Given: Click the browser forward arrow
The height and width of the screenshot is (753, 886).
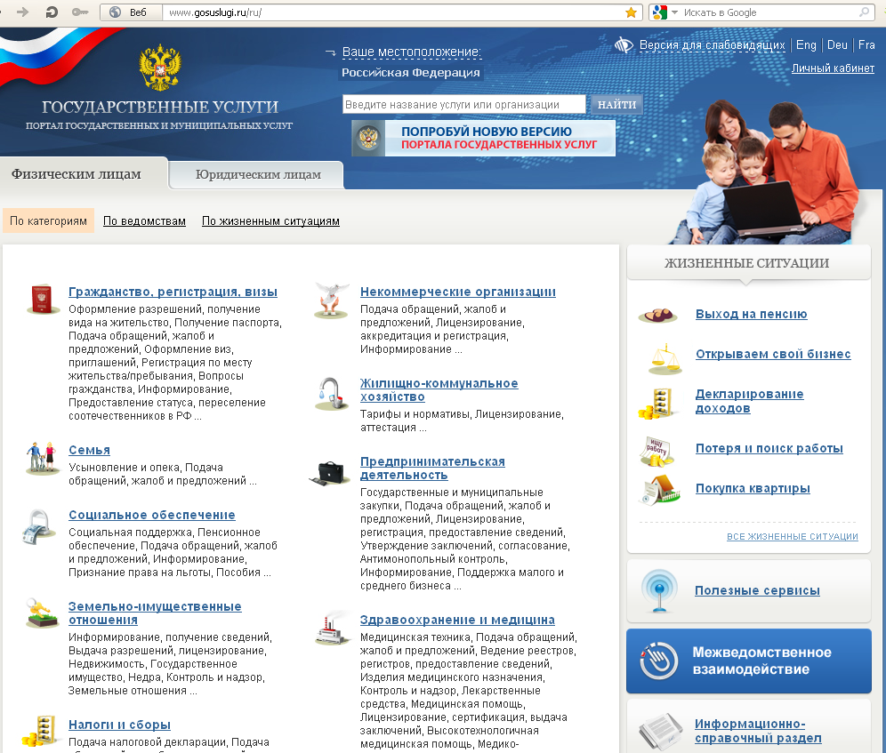Looking at the screenshot, I should click(x=22, y=12).
